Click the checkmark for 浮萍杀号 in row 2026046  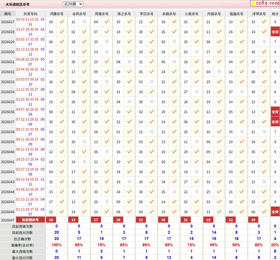click(x=264, y=212)
